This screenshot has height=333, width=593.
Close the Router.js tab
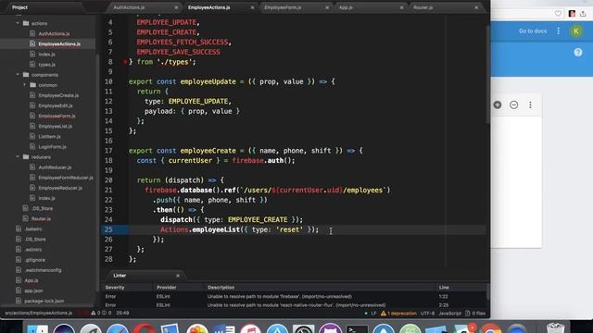pos(476,7)
